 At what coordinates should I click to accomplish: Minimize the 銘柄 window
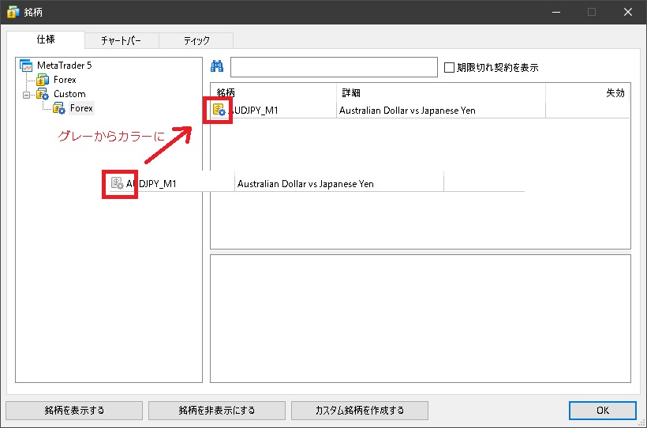(556, 12)
